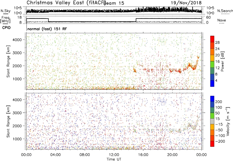Click the red top of the power colorbar

[212, 39]
